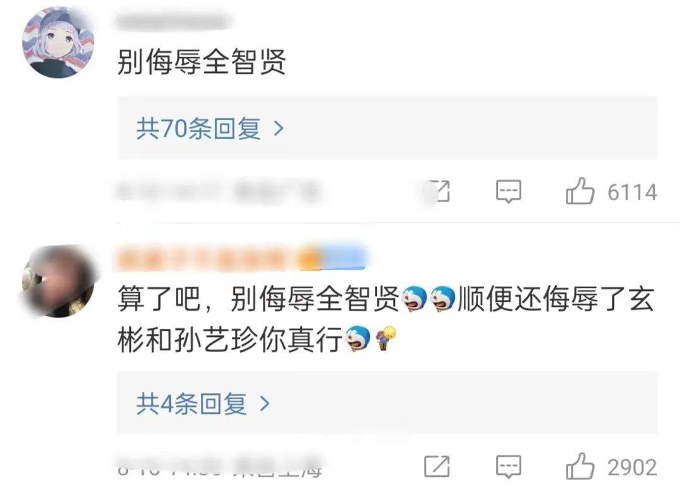Open the blurred grey username of first commenter
This screenshot has height=492, width=680.
[174, 21]
